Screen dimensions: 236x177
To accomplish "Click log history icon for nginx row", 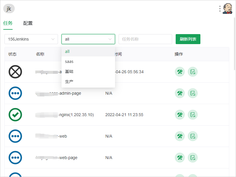I will pos(193,115).
